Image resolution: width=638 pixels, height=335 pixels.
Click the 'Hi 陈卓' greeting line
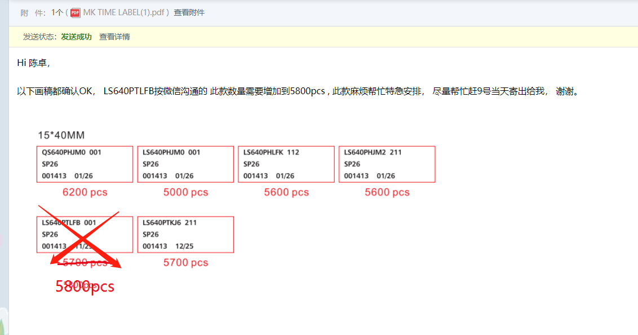pyautogui.click(x=34, y=63)
